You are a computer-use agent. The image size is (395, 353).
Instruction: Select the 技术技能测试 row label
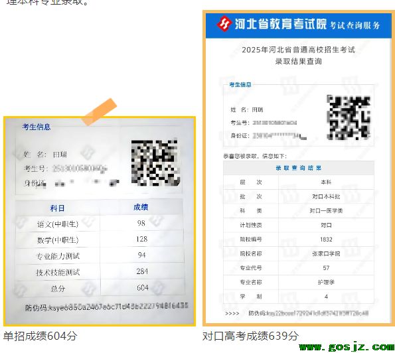tap(58, 272)
